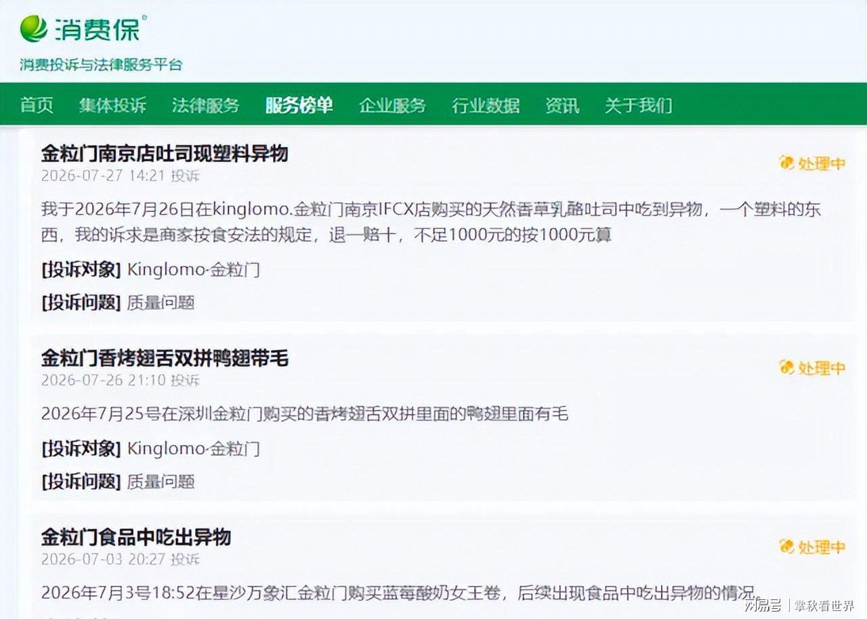
Task: Click the 处理中 status icon on the 南京店吐司 complaint
Action: click(x=786, y=163)
